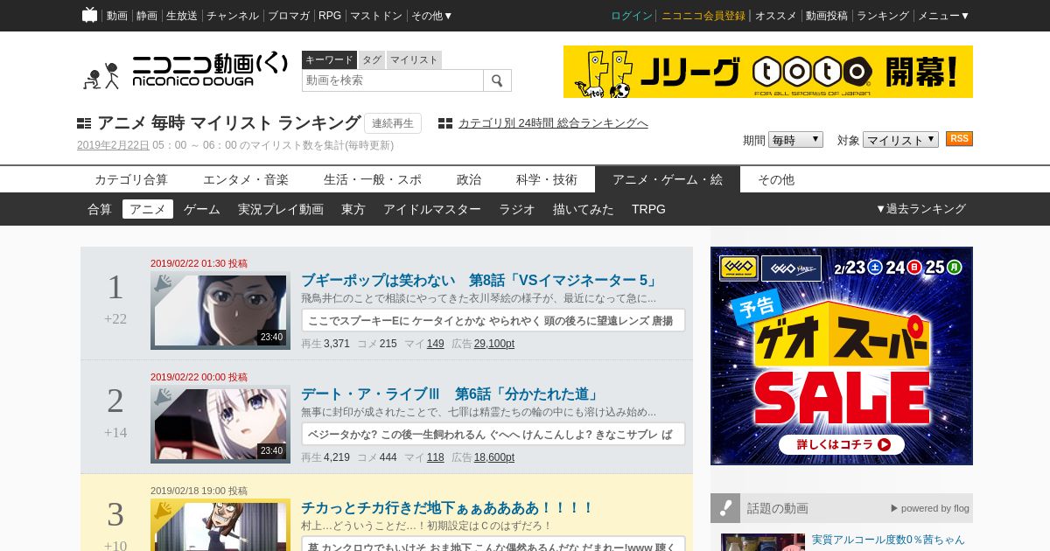Switch to 生活・一般・スポ category tab
The height and width of the screenshot is (551, 1050).
[373, 179]
